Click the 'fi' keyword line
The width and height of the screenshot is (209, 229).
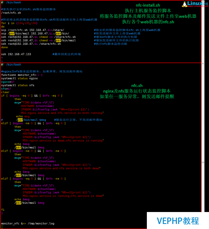(3, 210)
